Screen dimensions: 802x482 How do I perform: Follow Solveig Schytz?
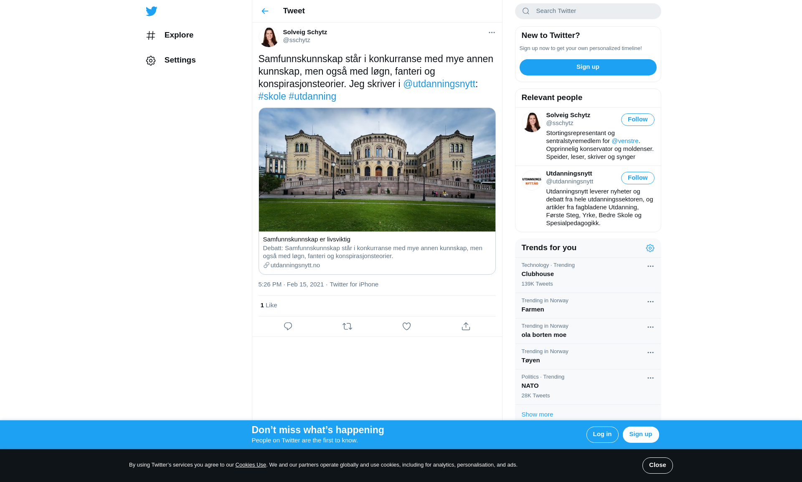coord(637,120)
